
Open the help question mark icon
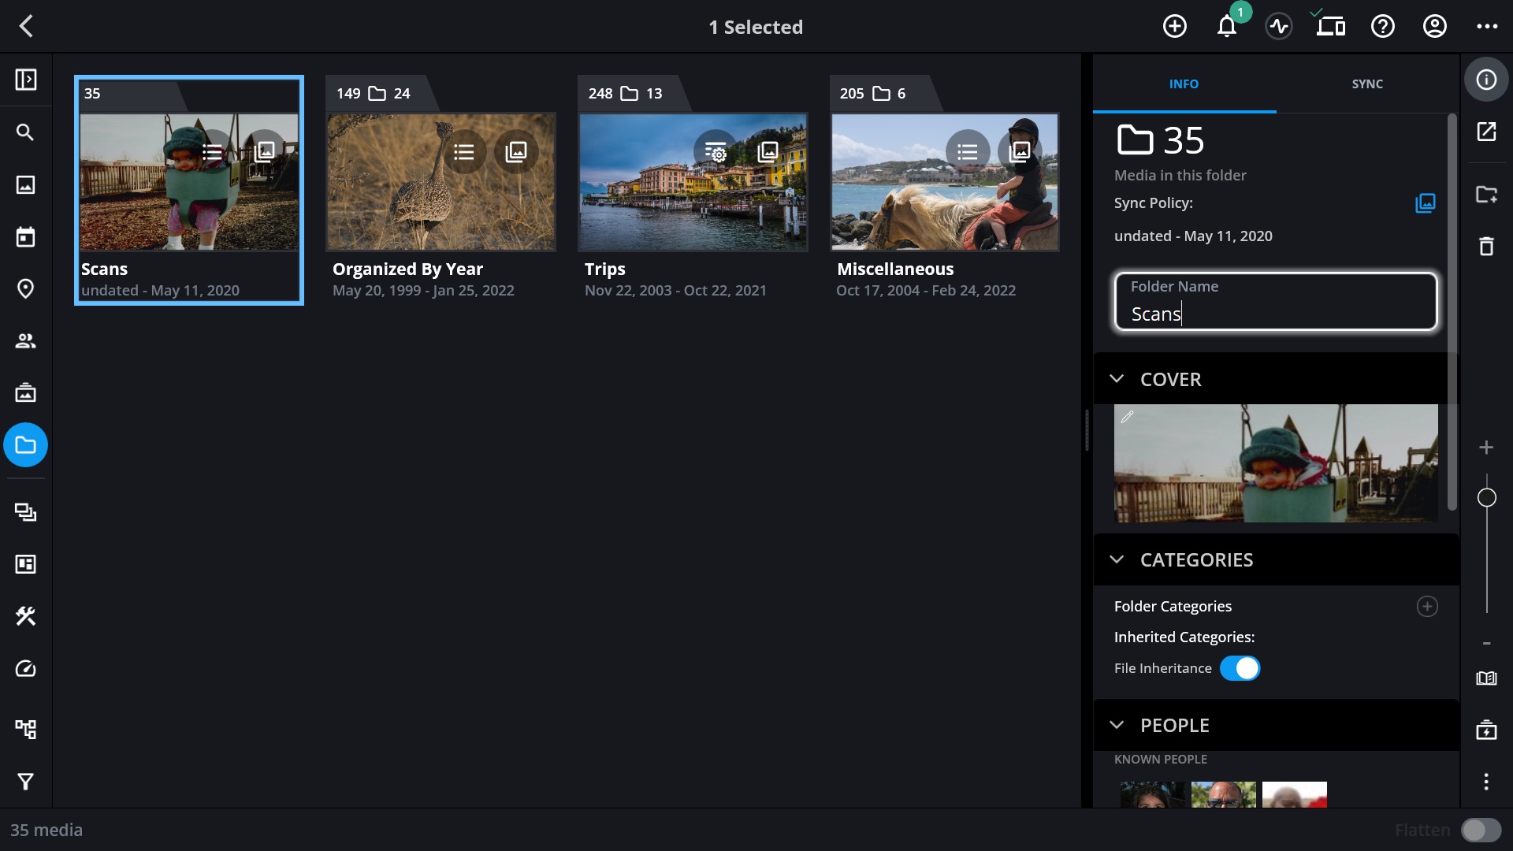click(x=1382, y=26)
